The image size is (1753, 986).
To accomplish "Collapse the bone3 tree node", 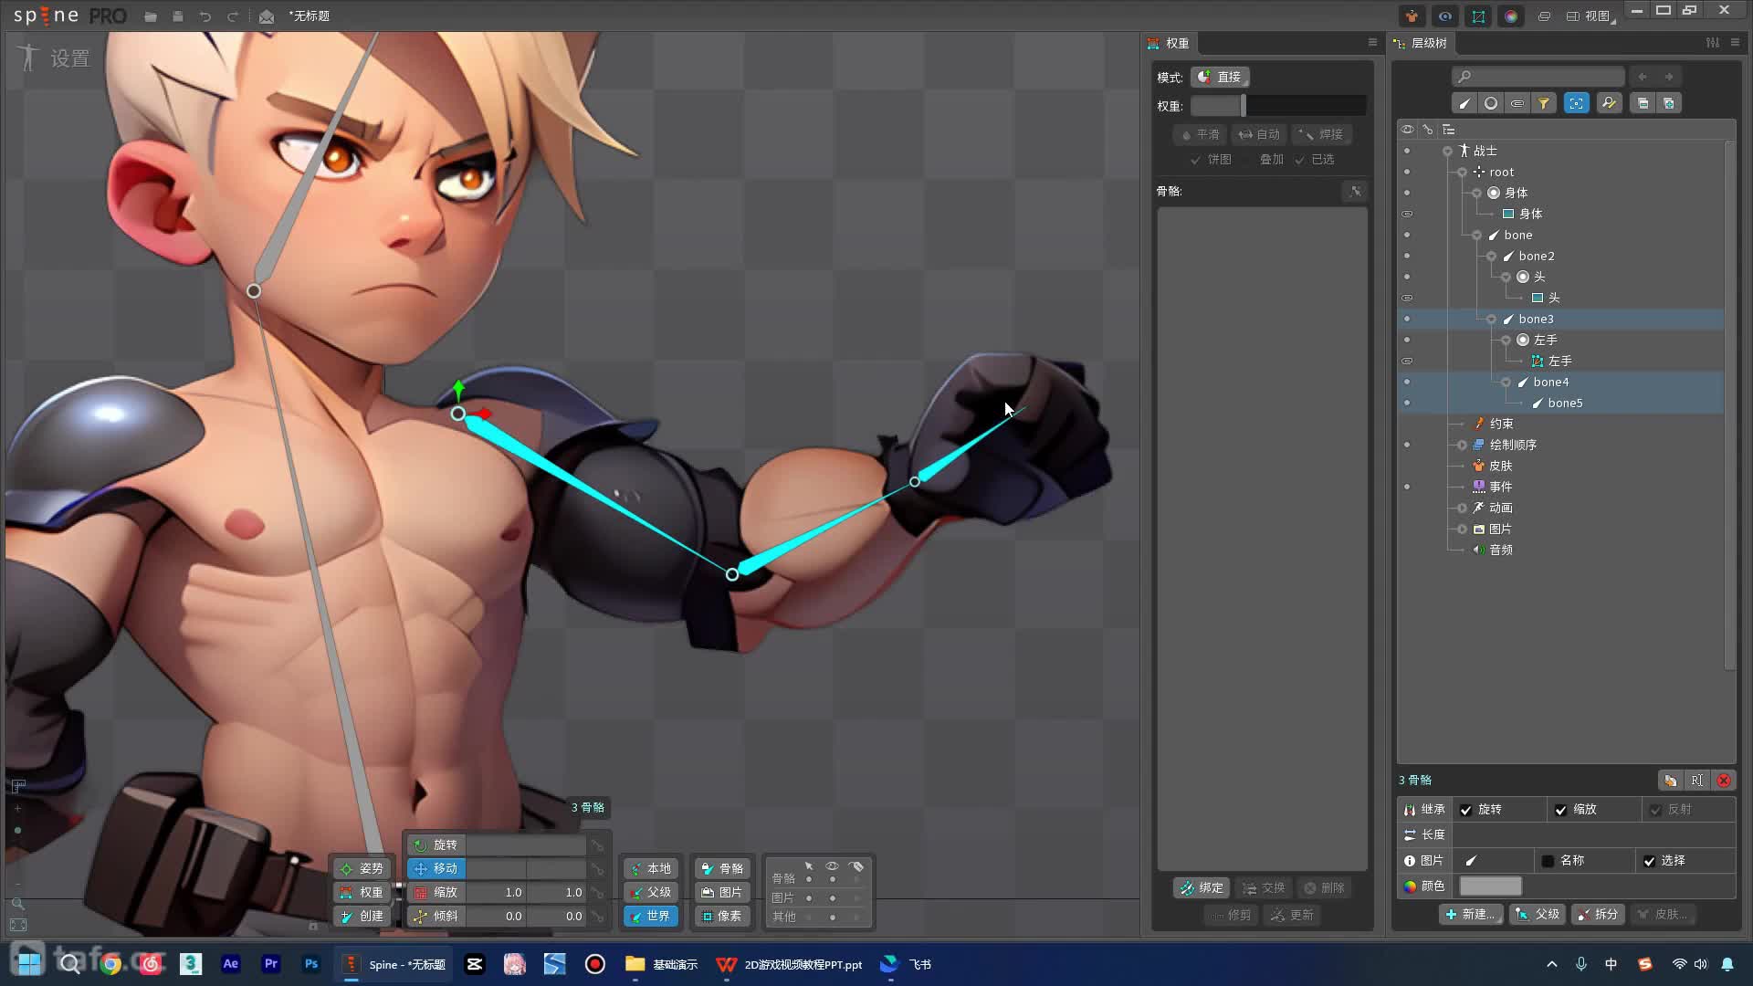I will [1492, 320].
